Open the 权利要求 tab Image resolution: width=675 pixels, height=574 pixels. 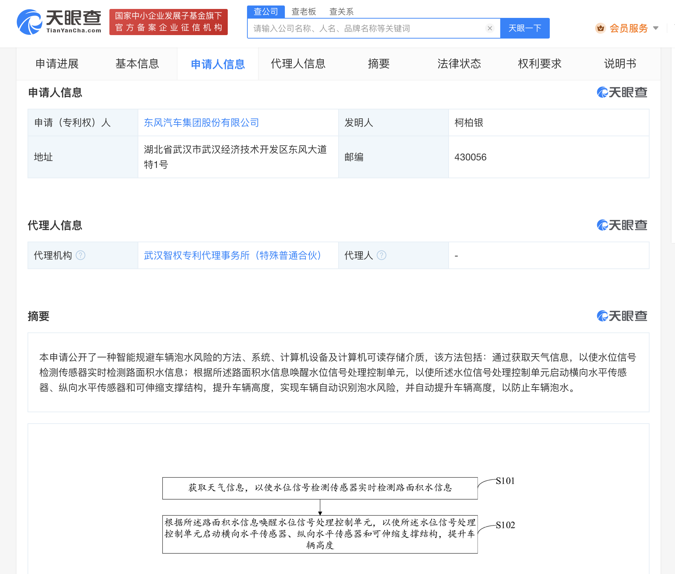point(540,64)
